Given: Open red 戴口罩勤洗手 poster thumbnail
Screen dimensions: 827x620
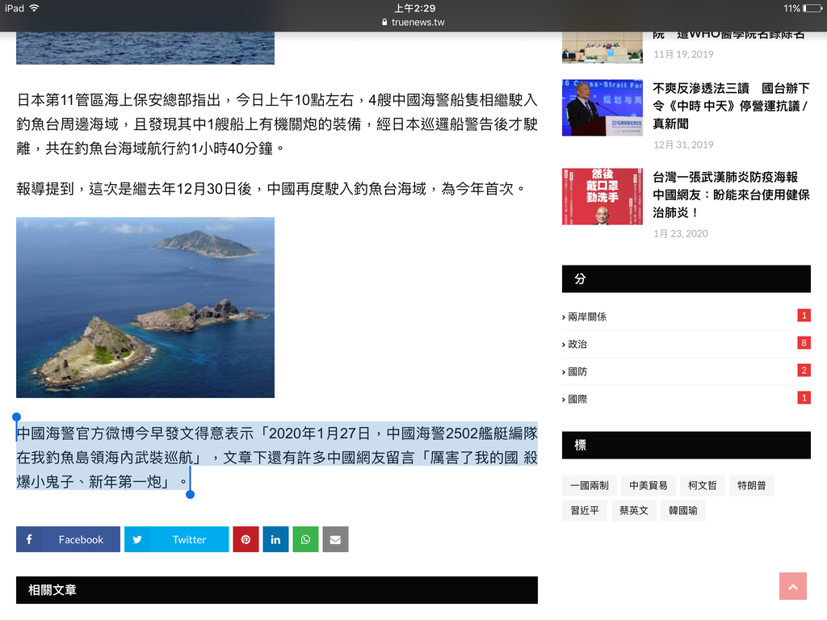Looking at the screenshot, I should [602, 197].
